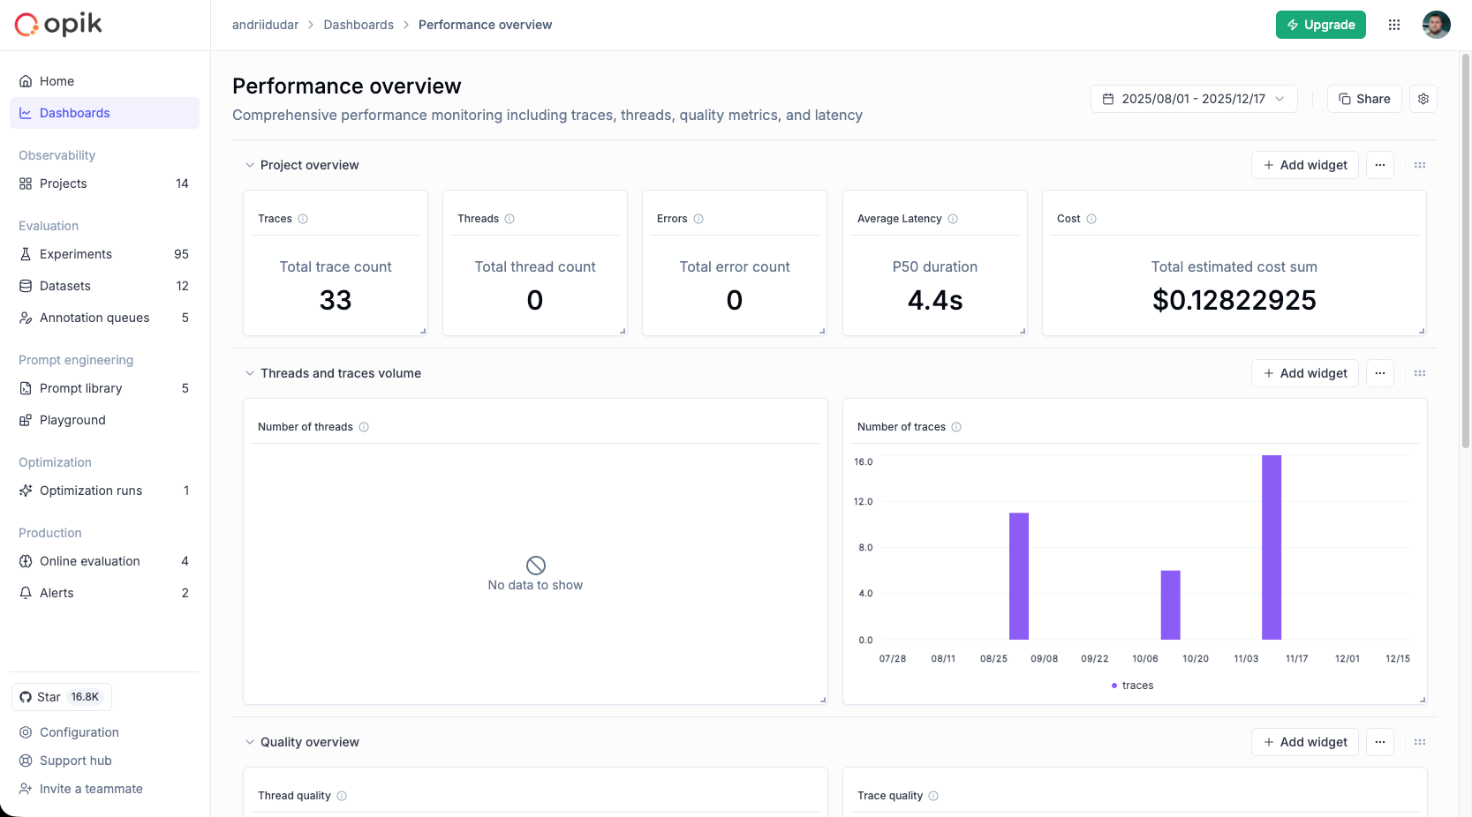1472x817 pixels.
Task: Select the Projects icon in sidebar
Action: click(26, 184)
